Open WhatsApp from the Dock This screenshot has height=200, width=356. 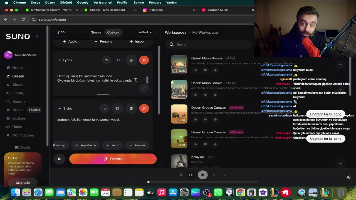coord(218,192)
